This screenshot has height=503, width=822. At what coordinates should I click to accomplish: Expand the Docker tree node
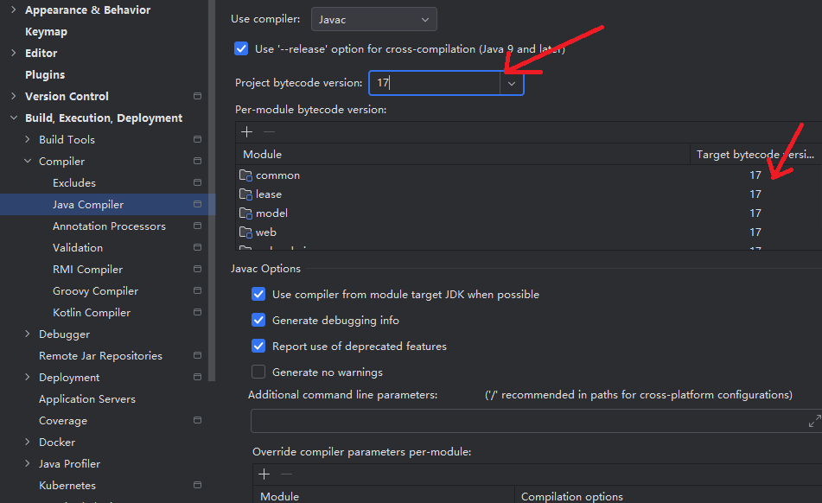[x=28, y=442]
